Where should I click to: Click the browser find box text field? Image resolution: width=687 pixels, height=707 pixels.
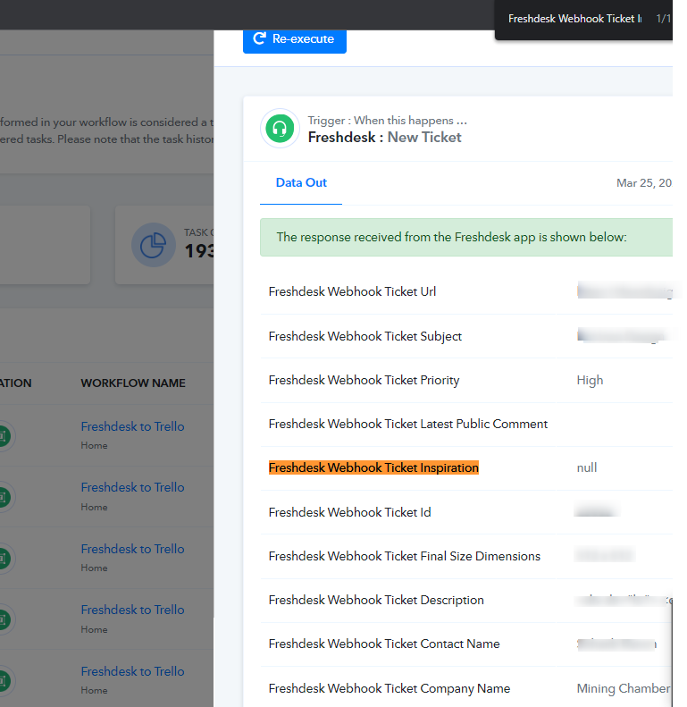point(574,19)
